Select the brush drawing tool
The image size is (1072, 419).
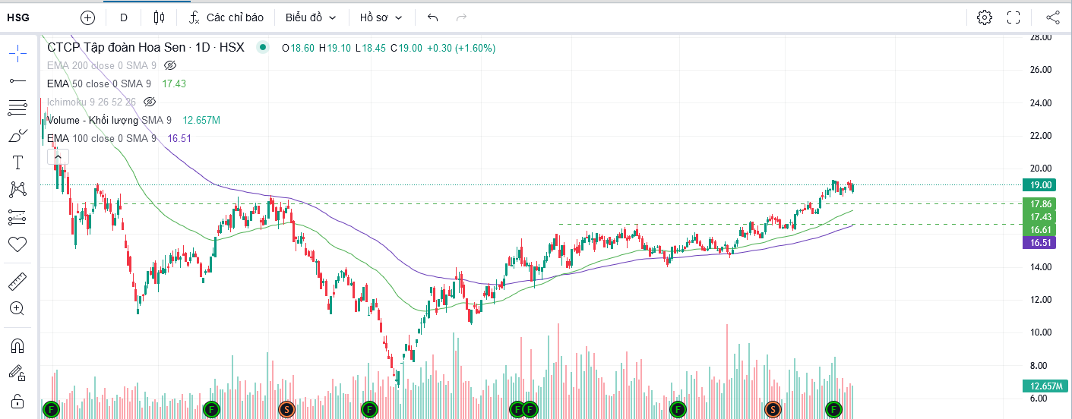point(17,135)
